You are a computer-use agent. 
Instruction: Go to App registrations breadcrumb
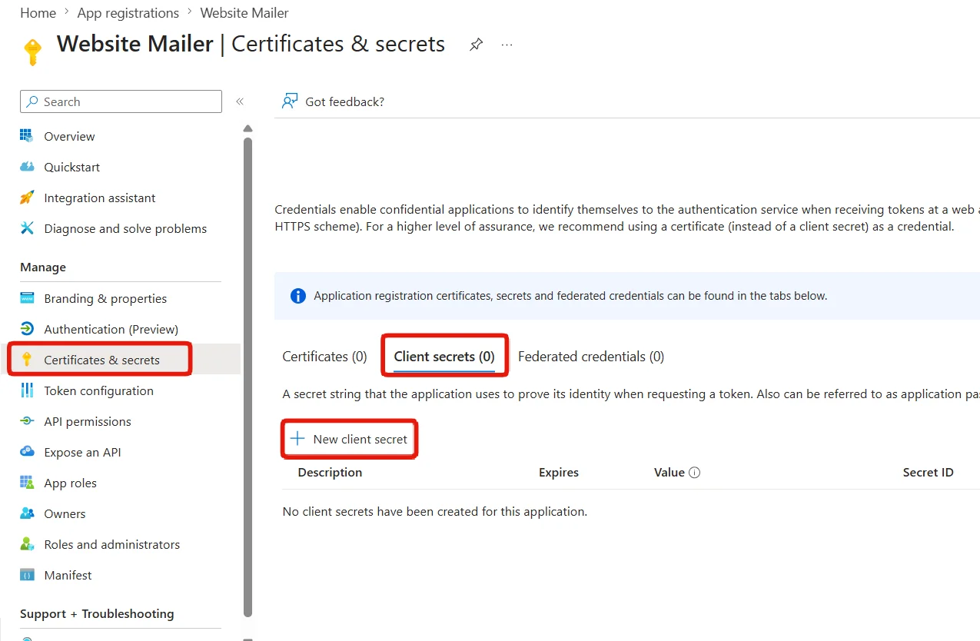128,13
